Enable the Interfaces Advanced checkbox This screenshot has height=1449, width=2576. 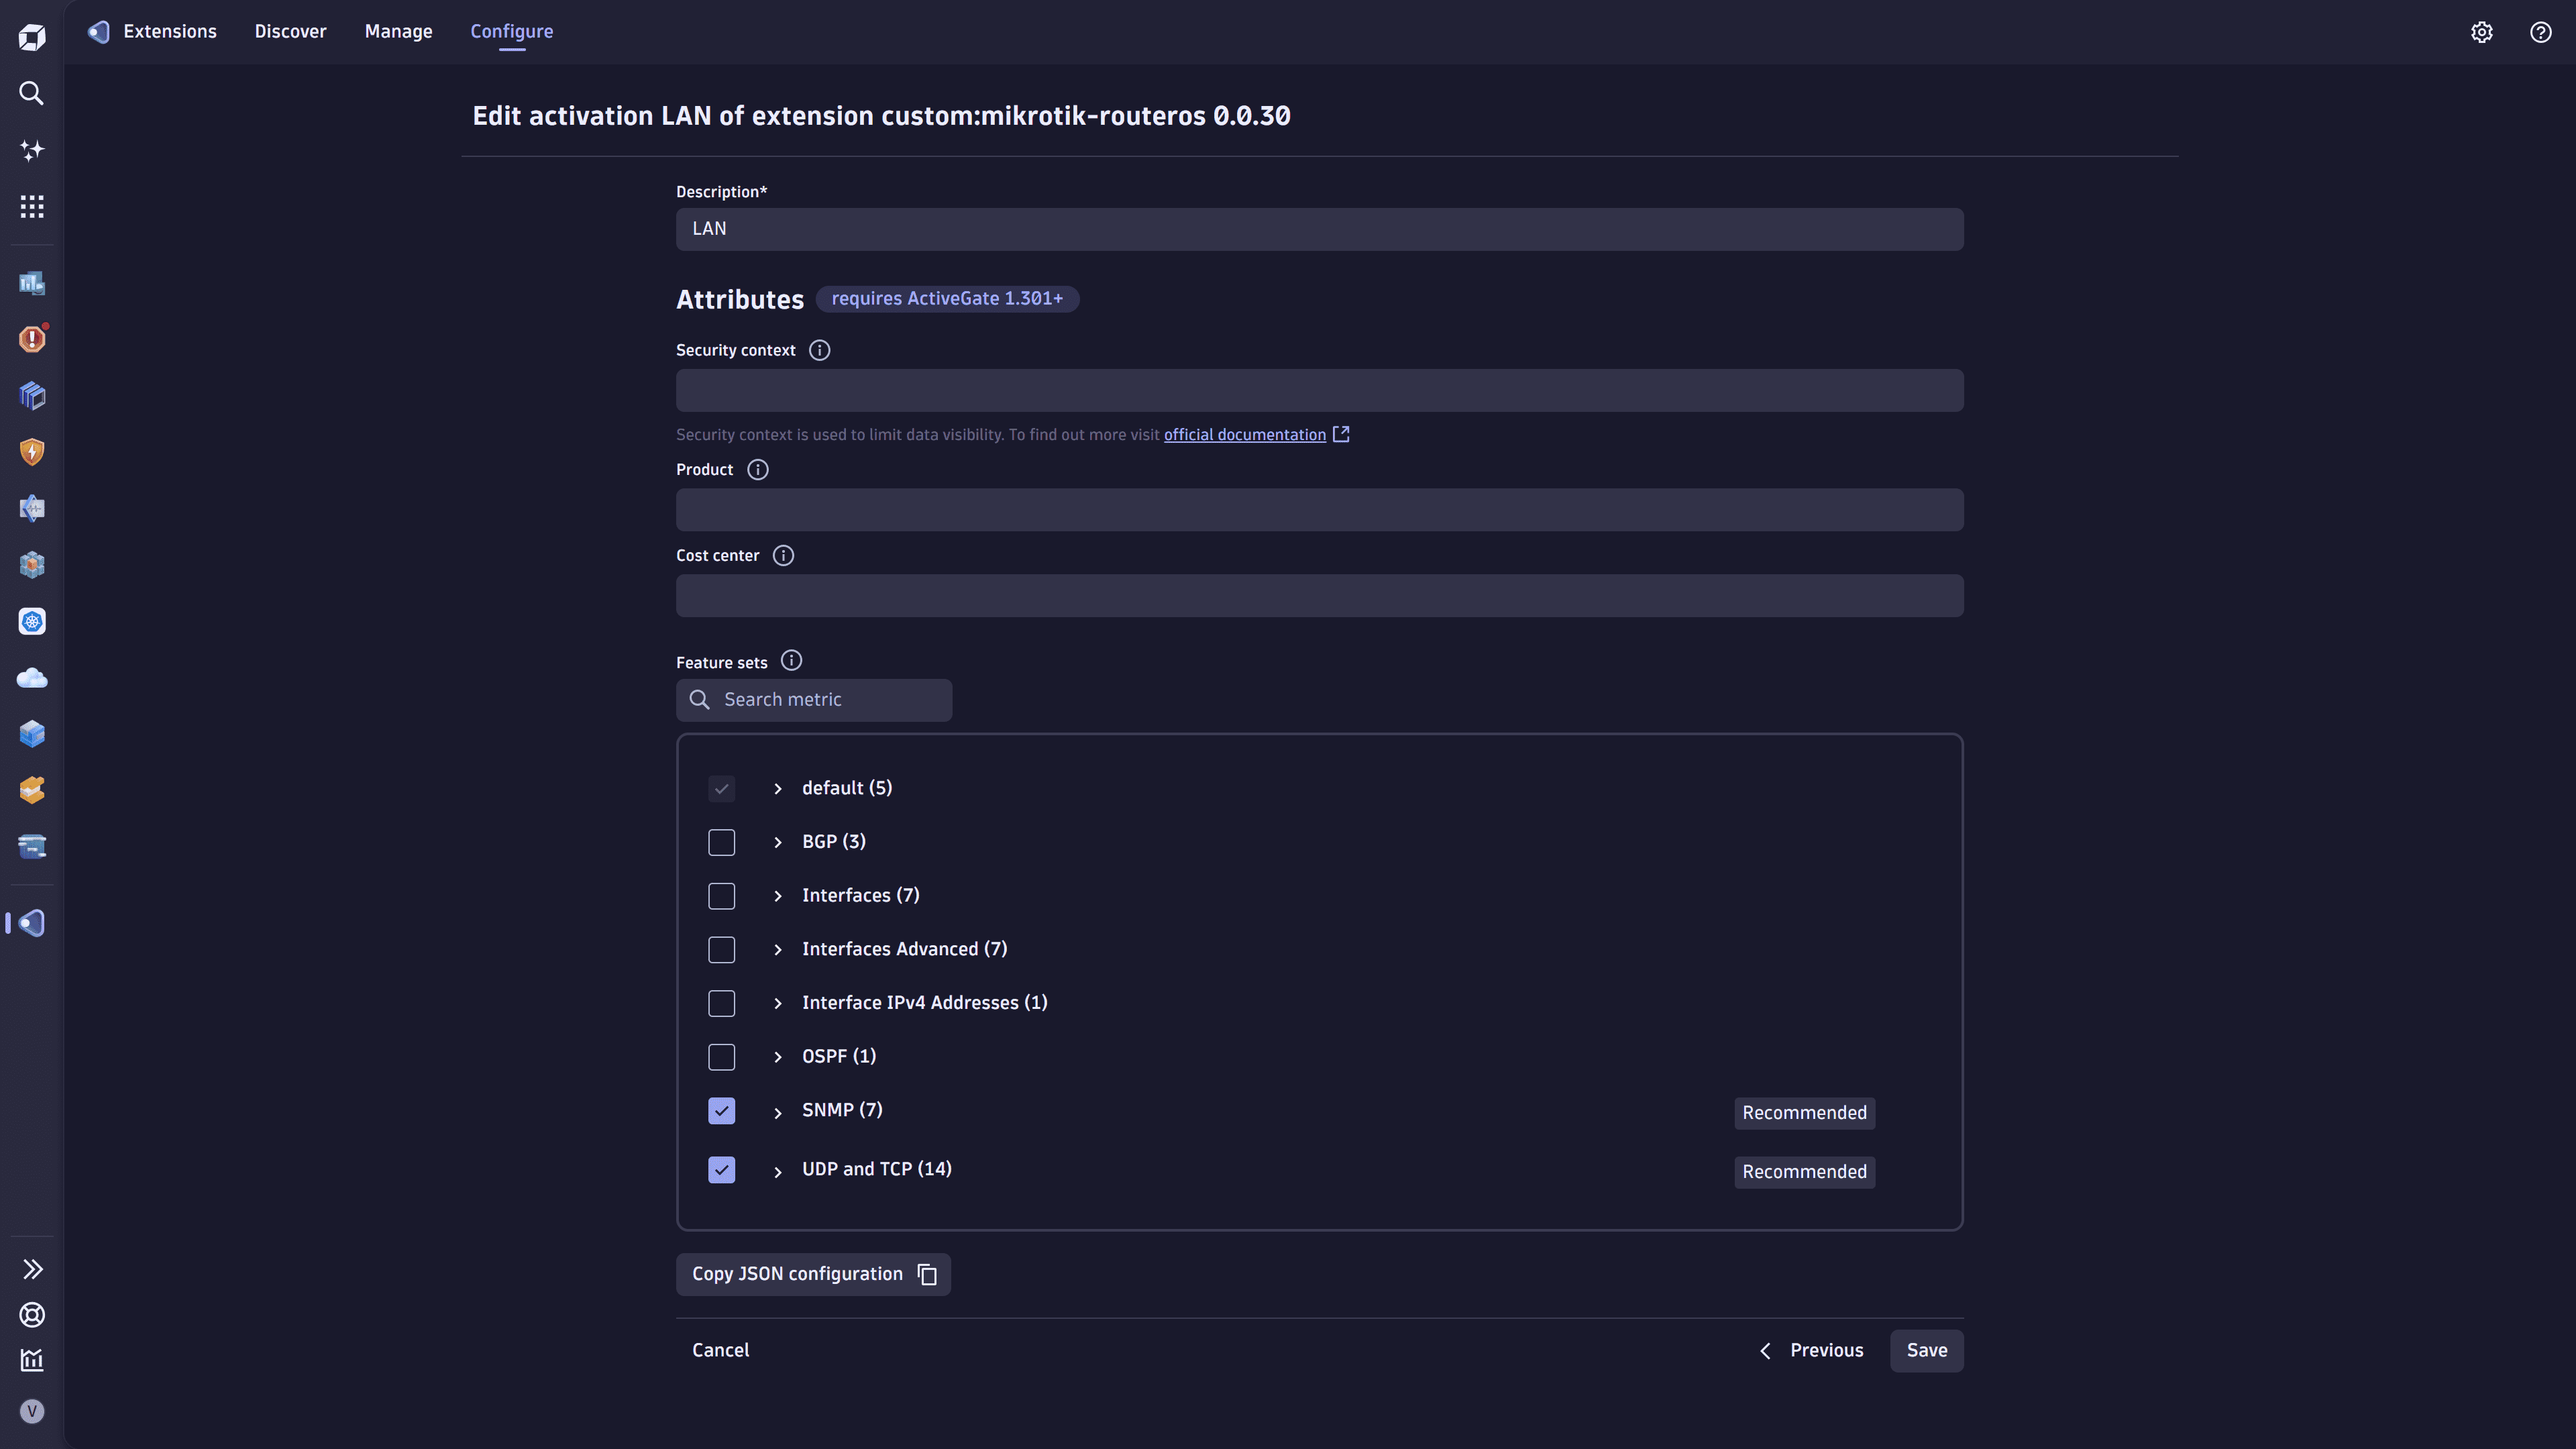click(721, 950)
